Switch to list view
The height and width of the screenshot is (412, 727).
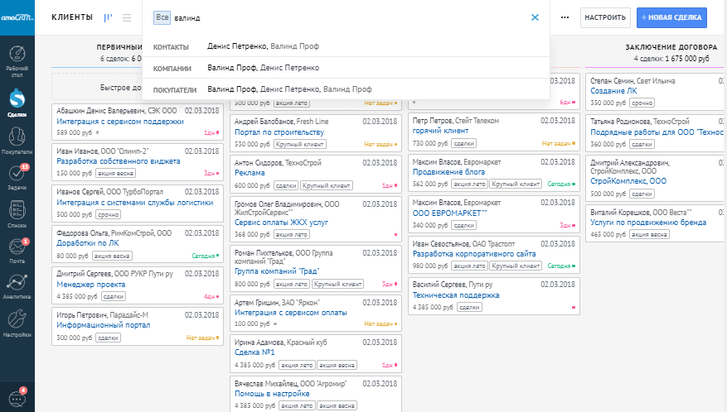(127, 17)
